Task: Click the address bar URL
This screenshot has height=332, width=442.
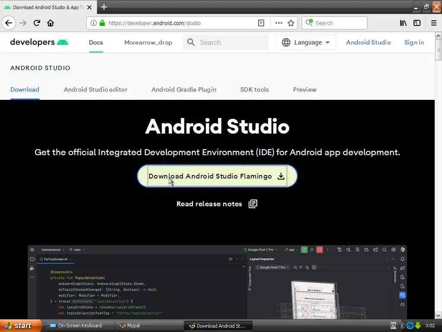Action: click(x=155, y=23)
